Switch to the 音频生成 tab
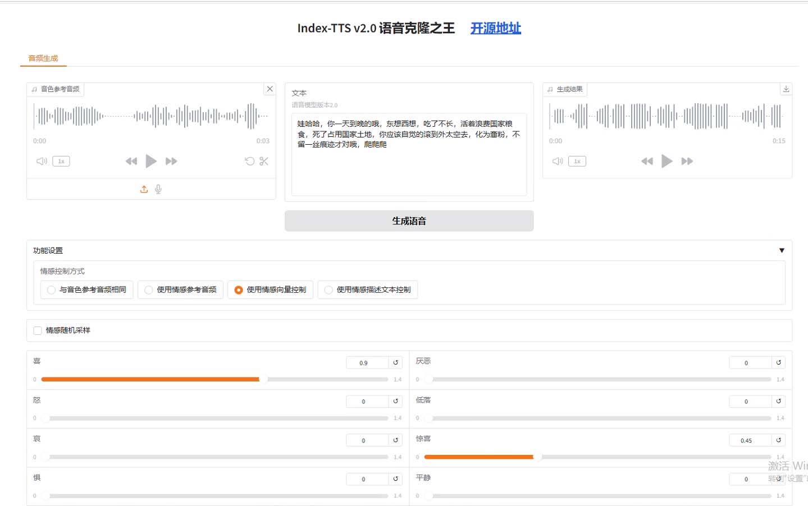Image resolution: width=808 pixels, height=506 pixels. tap(43, 58)
